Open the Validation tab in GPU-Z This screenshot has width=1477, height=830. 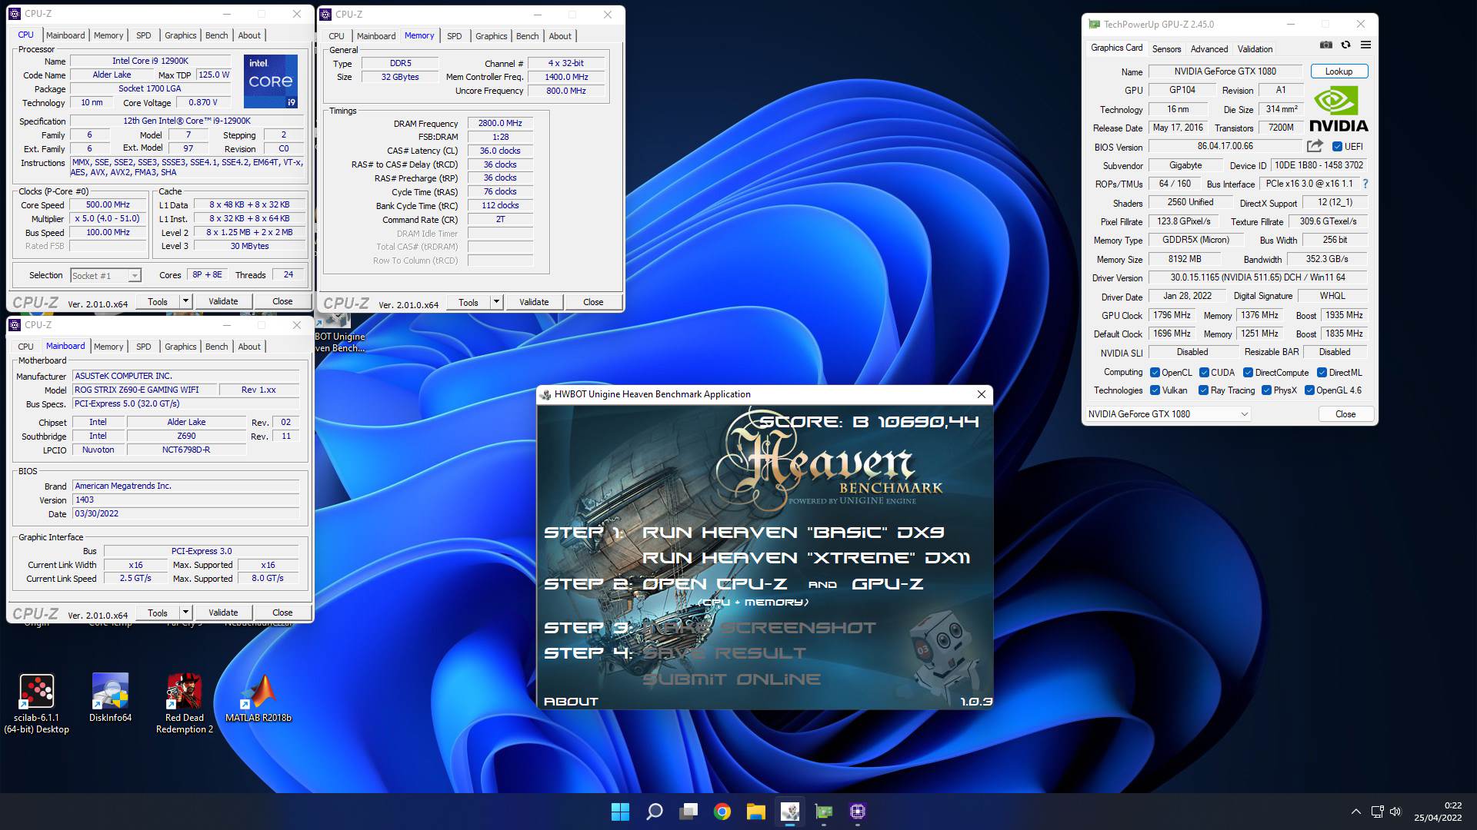[1255, 48]
